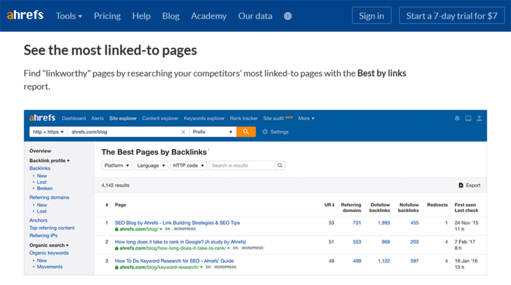Expand URL arrow for keyword-research
Viewport: 511px width, 285px height.
coord(201,267)
